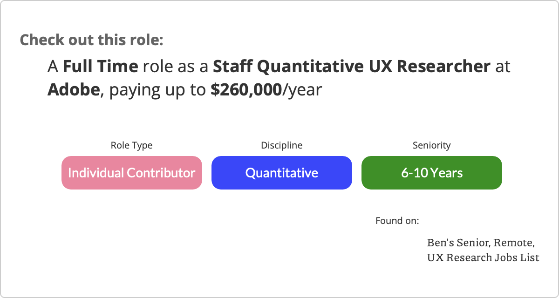Click the $260,000 salary figure
This screenshot has width=559, height=298.
pos(246,89)
